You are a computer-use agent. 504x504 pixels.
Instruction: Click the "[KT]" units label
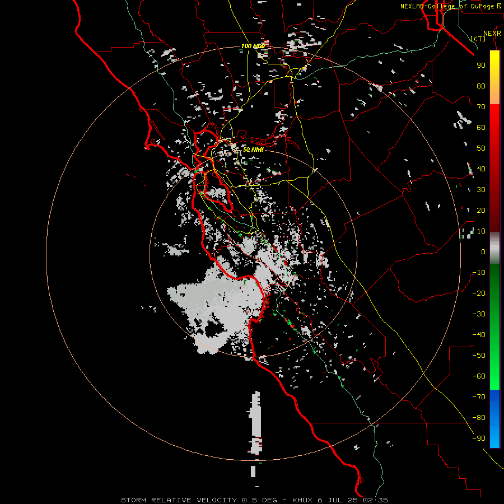pos(478,39)
